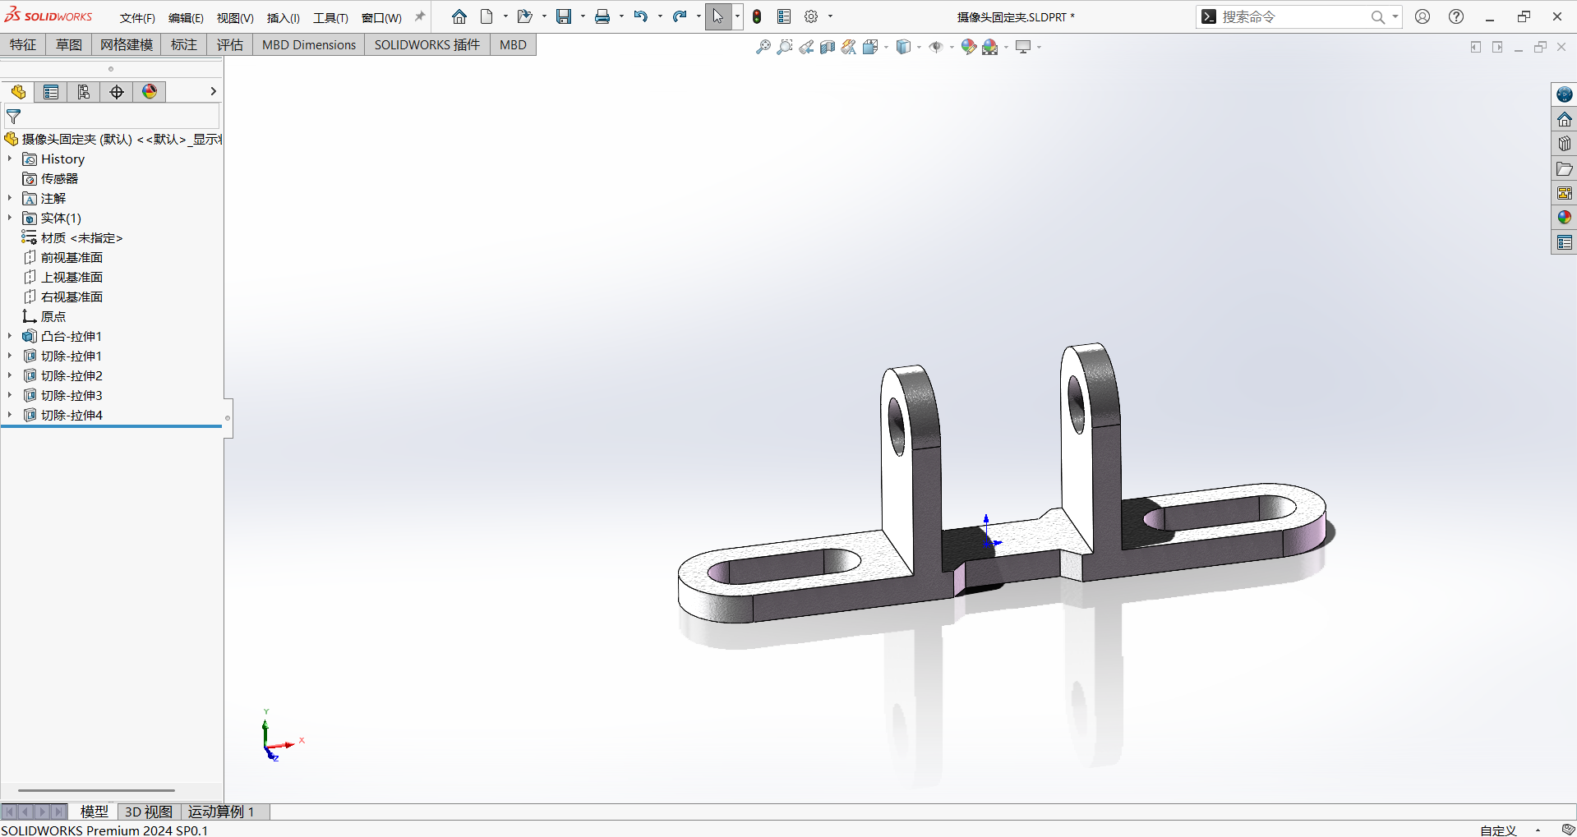Image resolution: width=1577 pixels, height=837 pixels.
Task: Activate the Select cursor tool
Action: (718, 16)
